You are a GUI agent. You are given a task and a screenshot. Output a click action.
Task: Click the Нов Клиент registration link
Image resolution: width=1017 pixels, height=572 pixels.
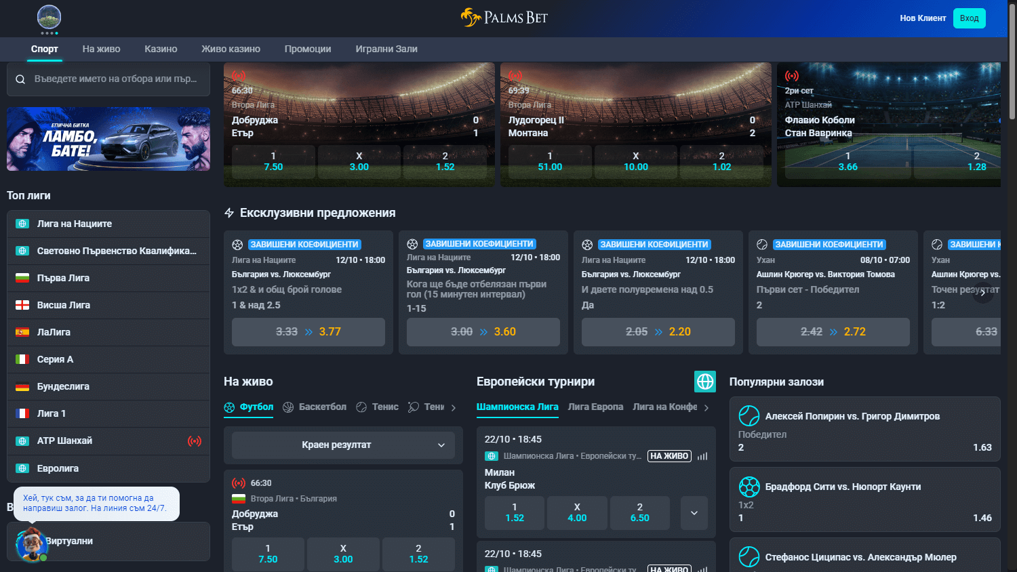[923, 18]
